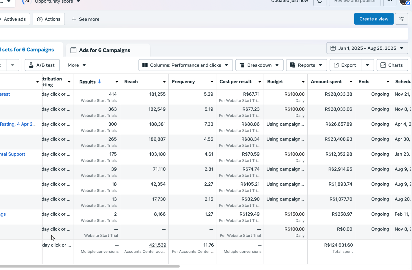Open the Breakdown dropdown
This screenshot has height=270, width=412.
pyautogui.click(x=259, y=65)
